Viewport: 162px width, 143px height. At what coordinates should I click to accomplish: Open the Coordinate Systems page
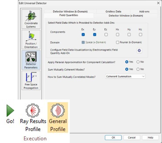[x=31, y=19]
